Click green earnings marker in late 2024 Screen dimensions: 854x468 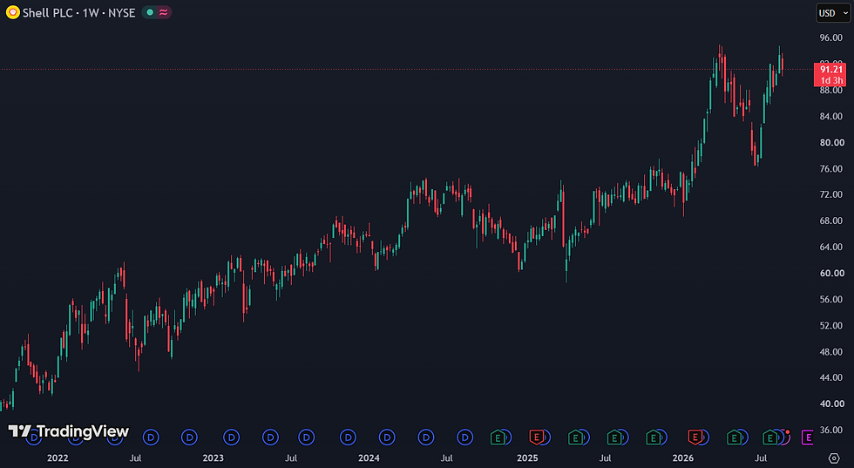pyautogui.click(x=498, y=437)
